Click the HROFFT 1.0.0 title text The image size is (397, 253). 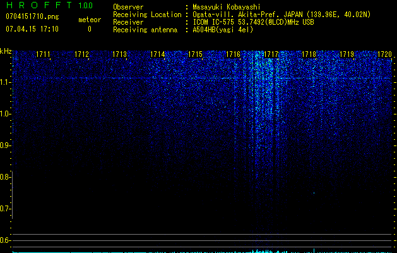point(49,5)
